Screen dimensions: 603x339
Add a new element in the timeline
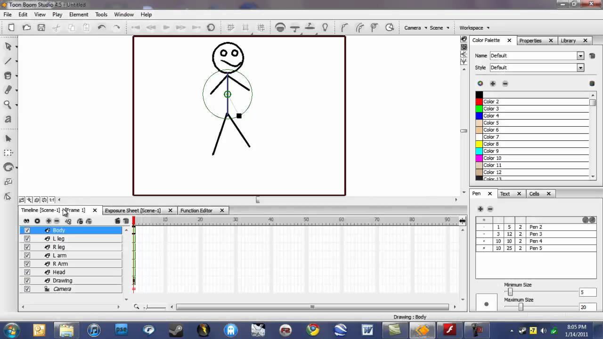[x=49, y=221]
